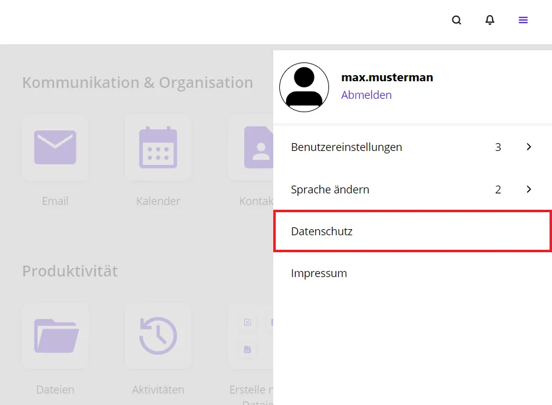Screen dimensions: 552x405
Task: Click the Kommunikation & Organisation heading
Action: tap(138, 82)
